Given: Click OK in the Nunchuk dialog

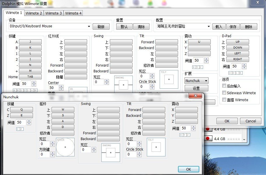Looking at the screenshot, I should pyautogui.click(x=188, y=169).
